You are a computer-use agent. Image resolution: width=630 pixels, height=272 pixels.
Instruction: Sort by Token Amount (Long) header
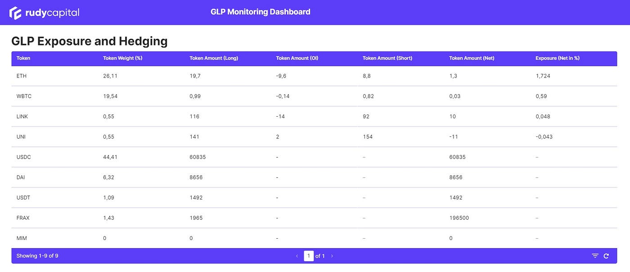[x=214, y=58]
